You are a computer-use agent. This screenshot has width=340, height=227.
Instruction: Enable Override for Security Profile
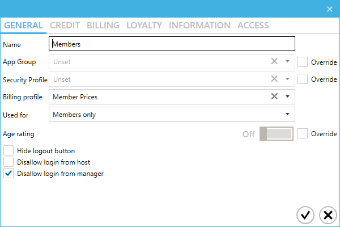point(303,79)
